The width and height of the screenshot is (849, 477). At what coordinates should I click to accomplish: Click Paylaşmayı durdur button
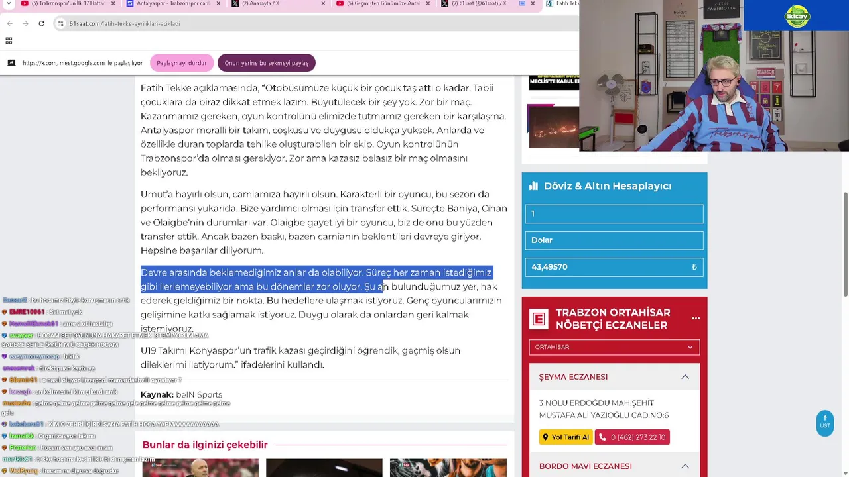[x=182, y=63]
